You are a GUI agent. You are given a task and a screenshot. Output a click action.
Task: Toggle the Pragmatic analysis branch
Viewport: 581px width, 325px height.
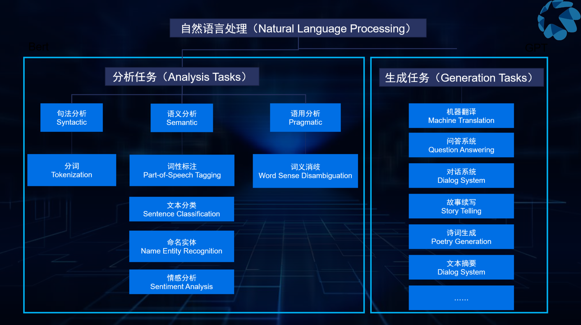tap(305, 118)
